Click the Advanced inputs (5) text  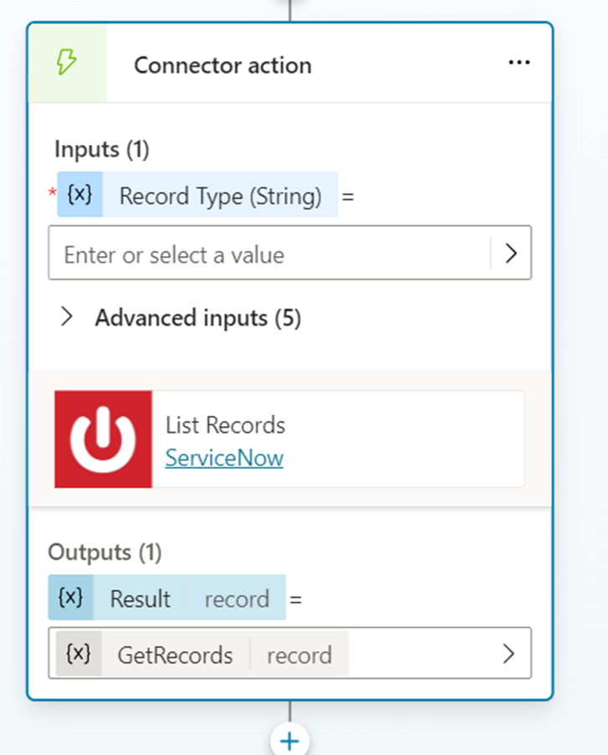(197, 318)
